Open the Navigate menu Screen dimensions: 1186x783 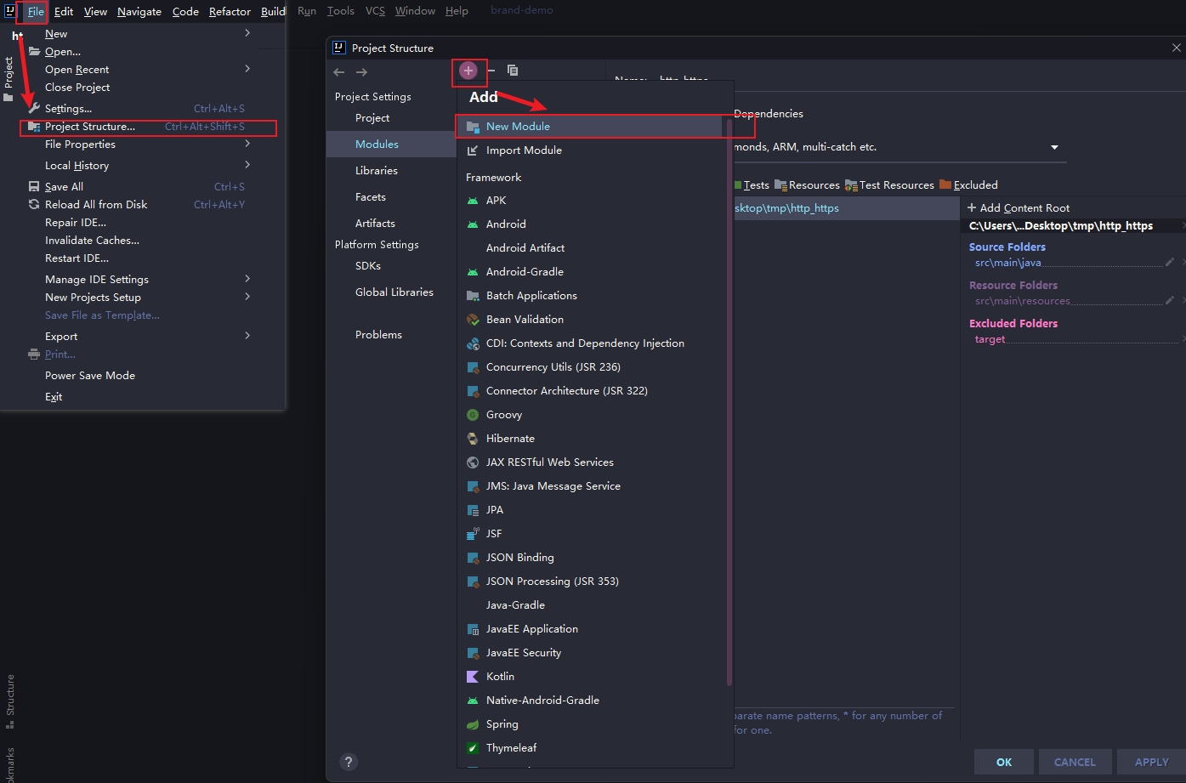pyautogui.click(x=139, y=11)
